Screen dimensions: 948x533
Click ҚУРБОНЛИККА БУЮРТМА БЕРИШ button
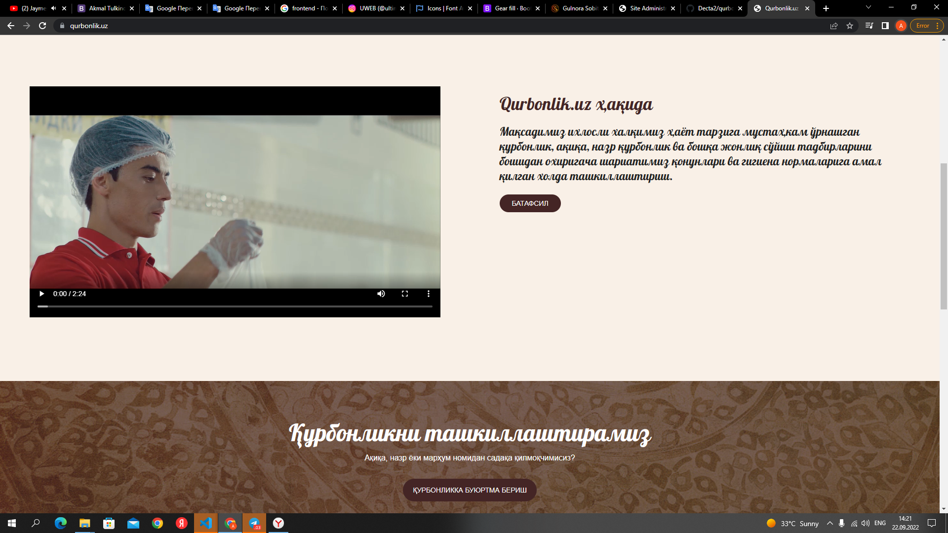[x=470, y=490]
